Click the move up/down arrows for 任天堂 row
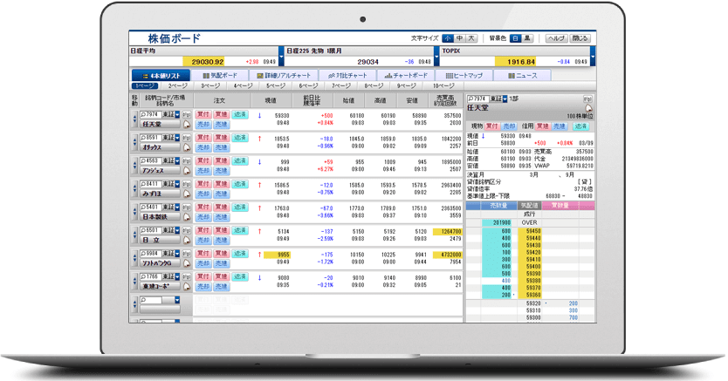This screenshot has width=728, height=381. pyautogui.click(x=135, y=119)
